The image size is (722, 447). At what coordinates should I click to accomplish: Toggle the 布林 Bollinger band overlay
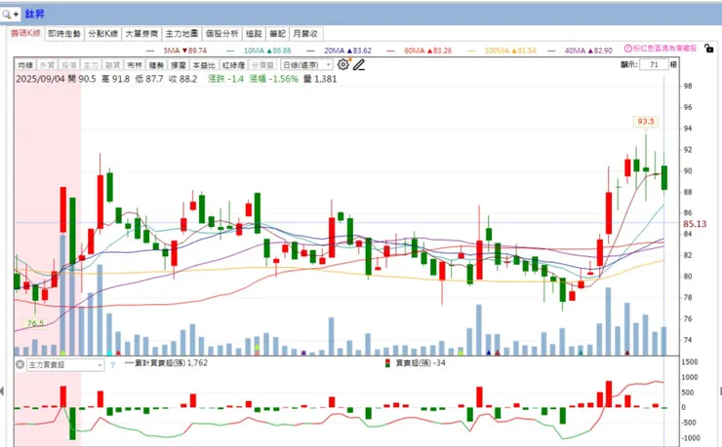(135, 65)
